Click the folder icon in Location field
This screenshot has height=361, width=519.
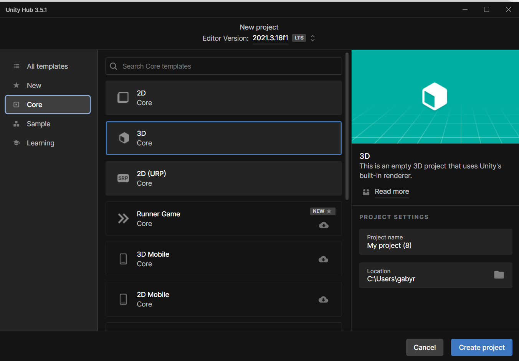pos(499,275)
